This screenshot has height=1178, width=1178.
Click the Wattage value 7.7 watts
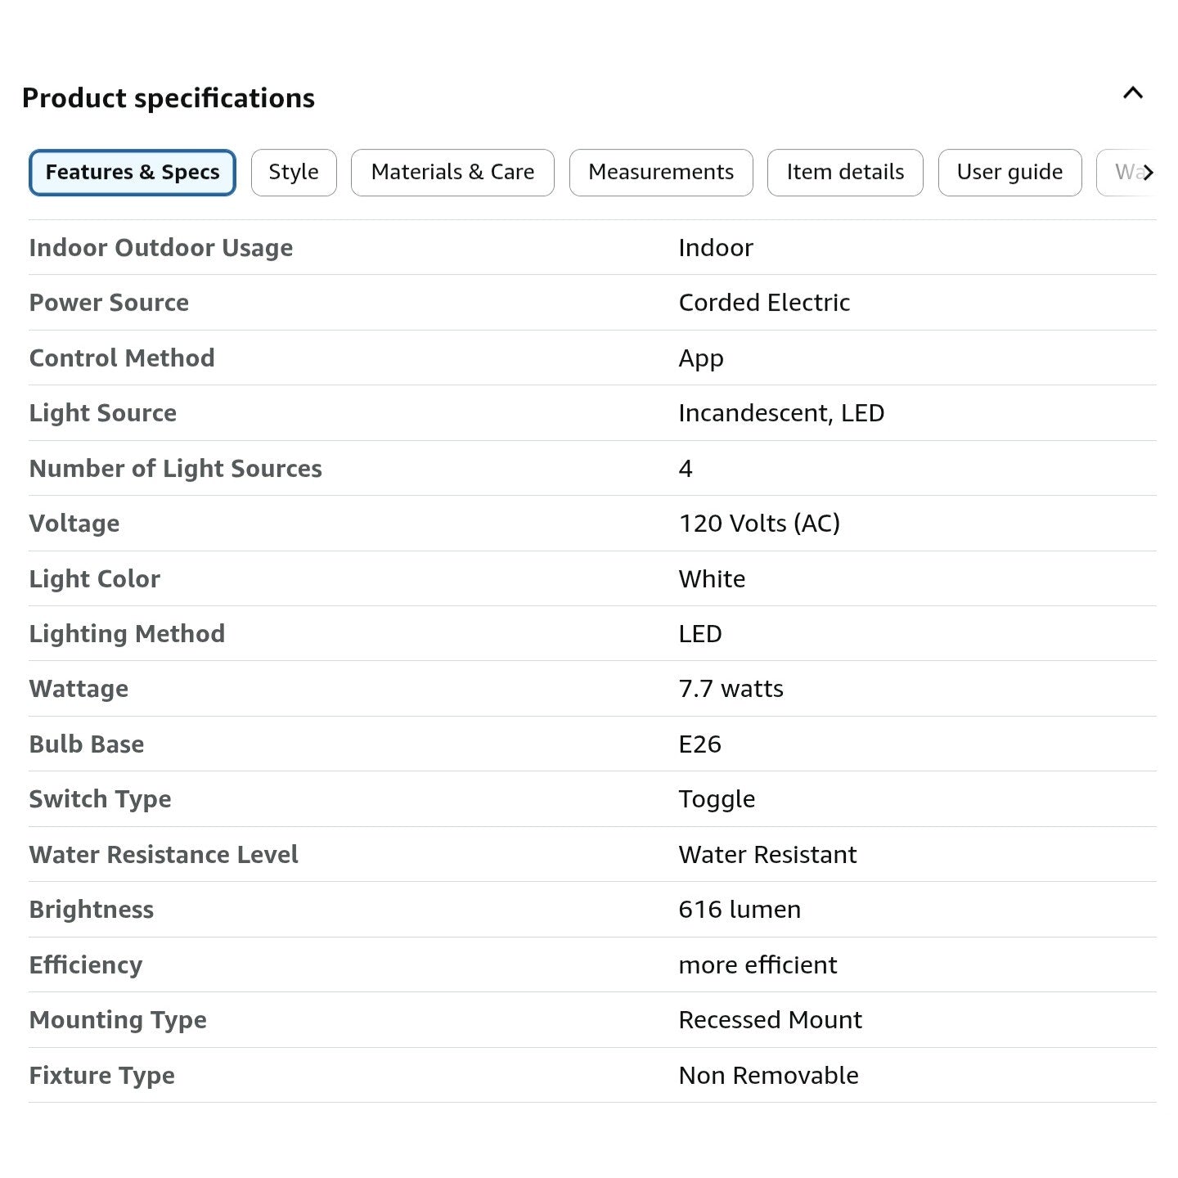(x=731, y=689)
